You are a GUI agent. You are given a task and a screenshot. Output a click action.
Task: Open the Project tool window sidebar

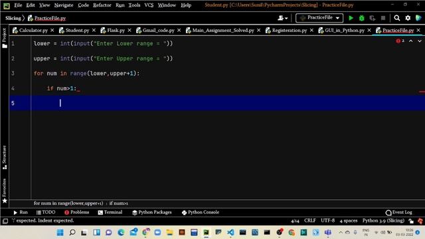5,38
